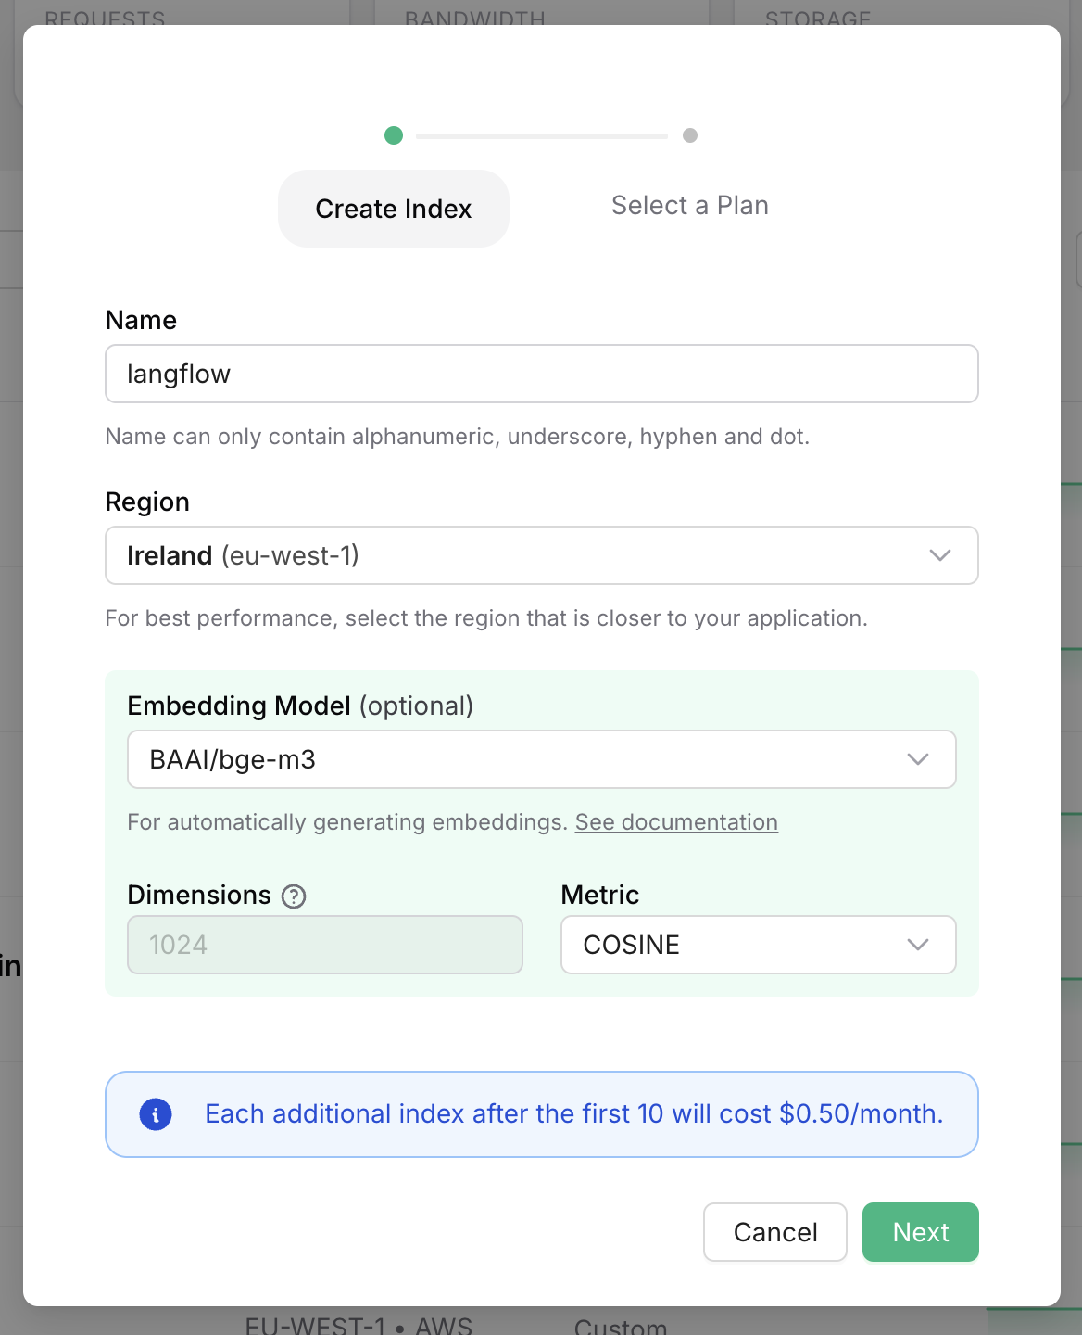The image size is (1082, 1335).
Task: Switch to the Select a Plan step
Action: click(689, 205)
